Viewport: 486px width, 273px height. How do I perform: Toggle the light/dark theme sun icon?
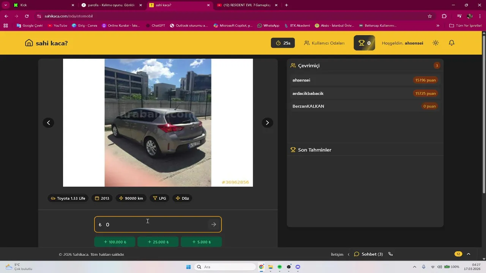[x=436, y=43]
